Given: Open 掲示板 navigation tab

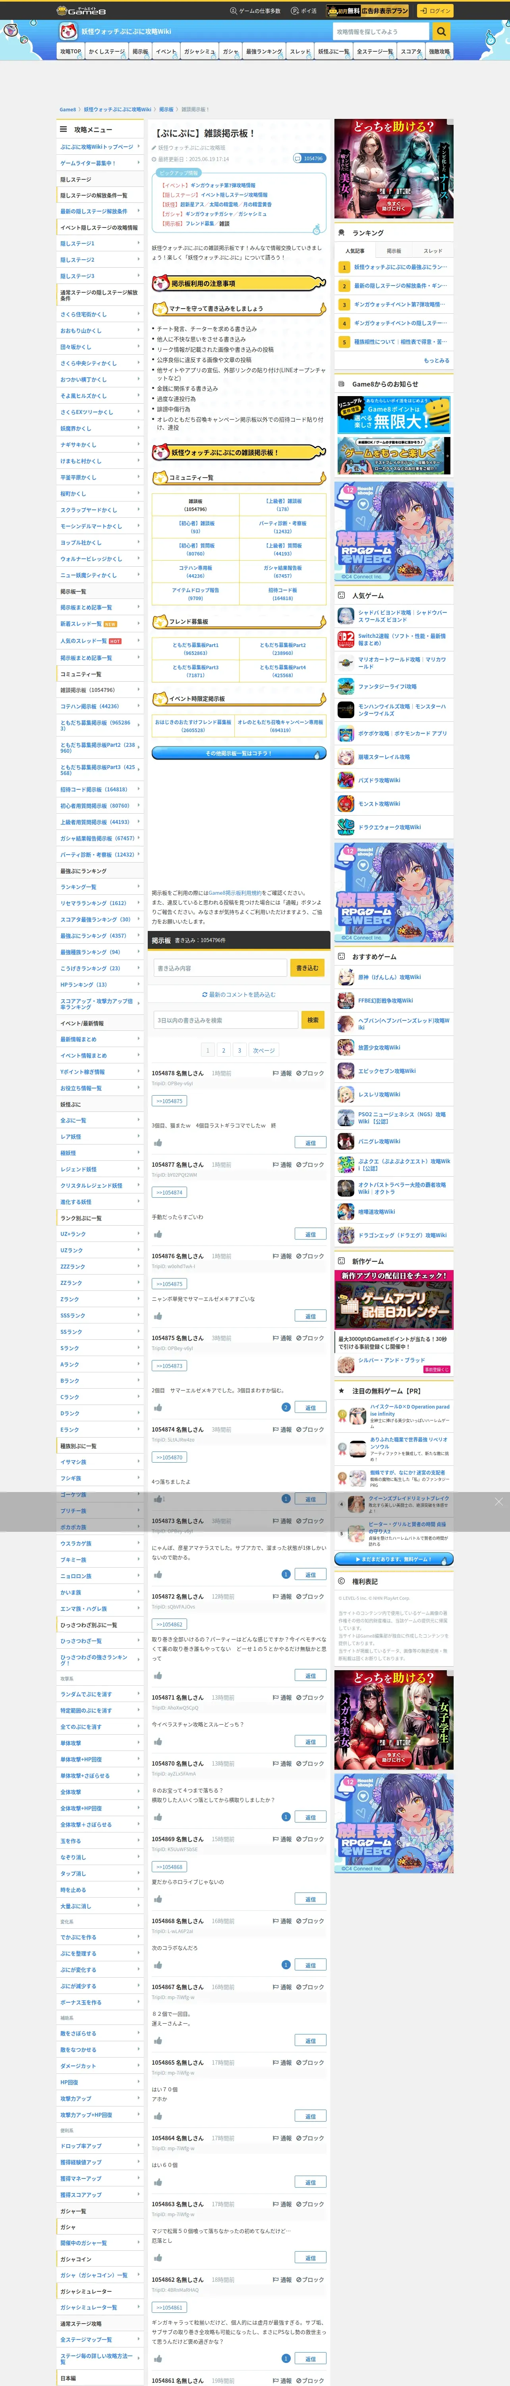Looking at the screenshot, I should point(141,52).
